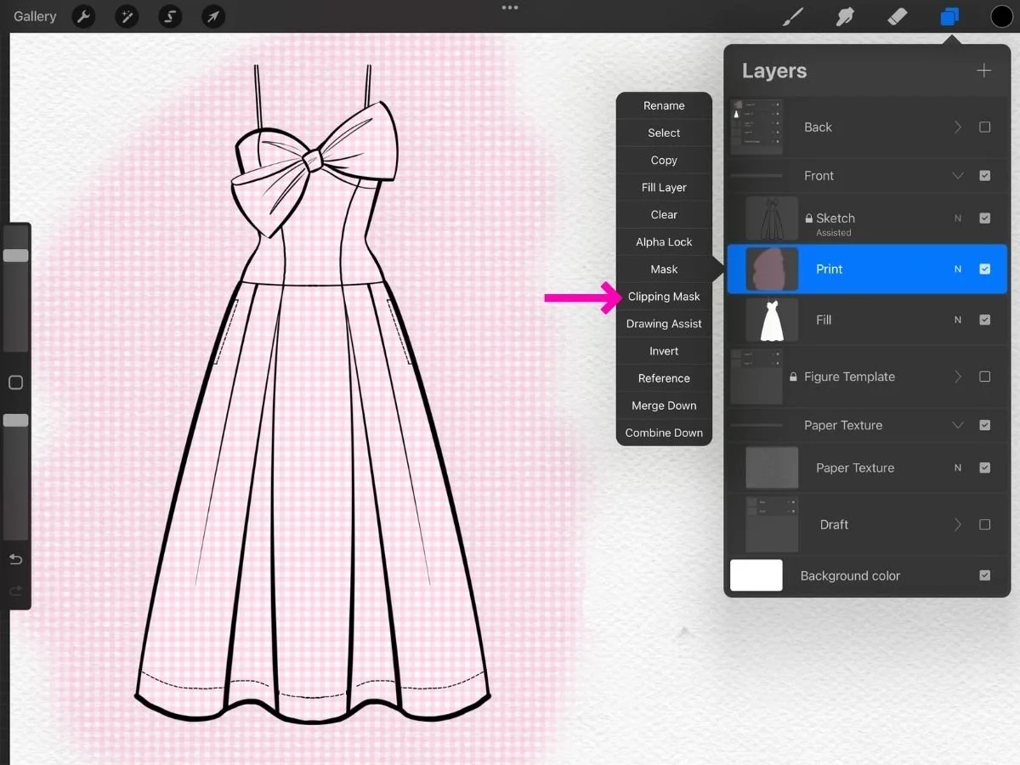Image resolution: width=1020 pixels, height=765 pixels.
Task: Select the Paper Texture layer thumbnail
Action: coord(772,468)
